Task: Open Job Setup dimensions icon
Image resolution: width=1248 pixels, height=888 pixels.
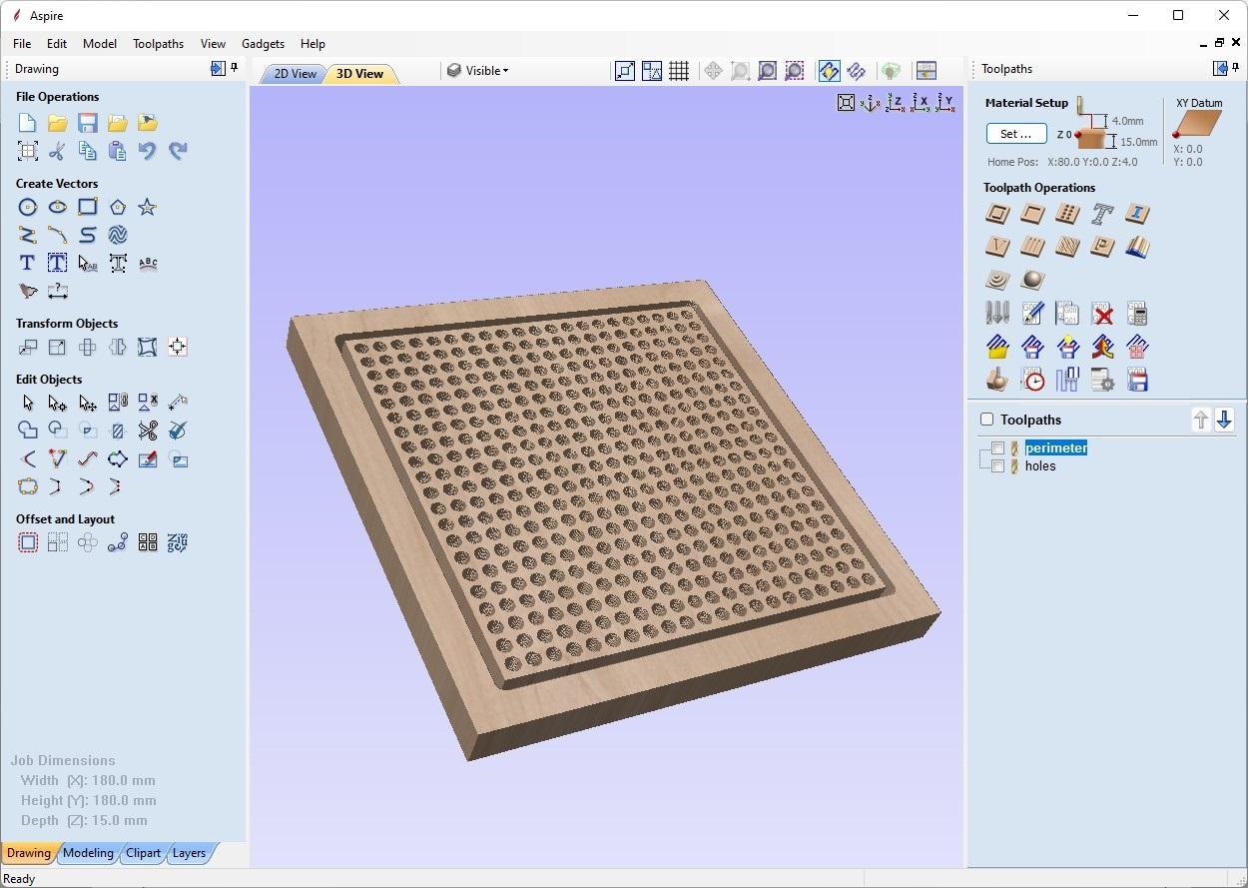Action: [28, 151]
